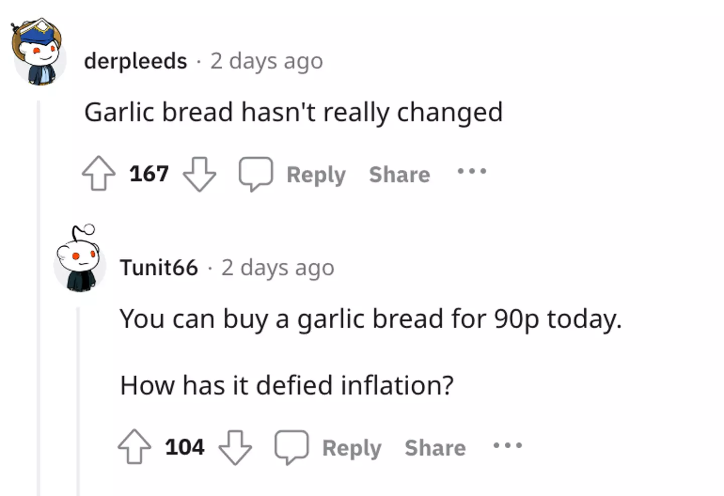Downvote derpleeds' garlic bread comment

199,174
